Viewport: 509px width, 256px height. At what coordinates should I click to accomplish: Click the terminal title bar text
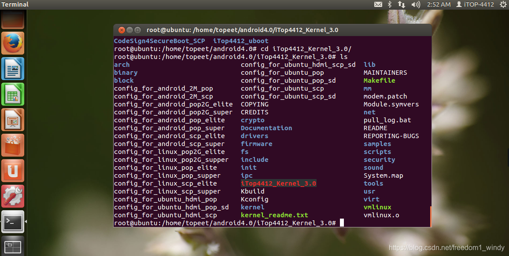(x=242, y=30)
